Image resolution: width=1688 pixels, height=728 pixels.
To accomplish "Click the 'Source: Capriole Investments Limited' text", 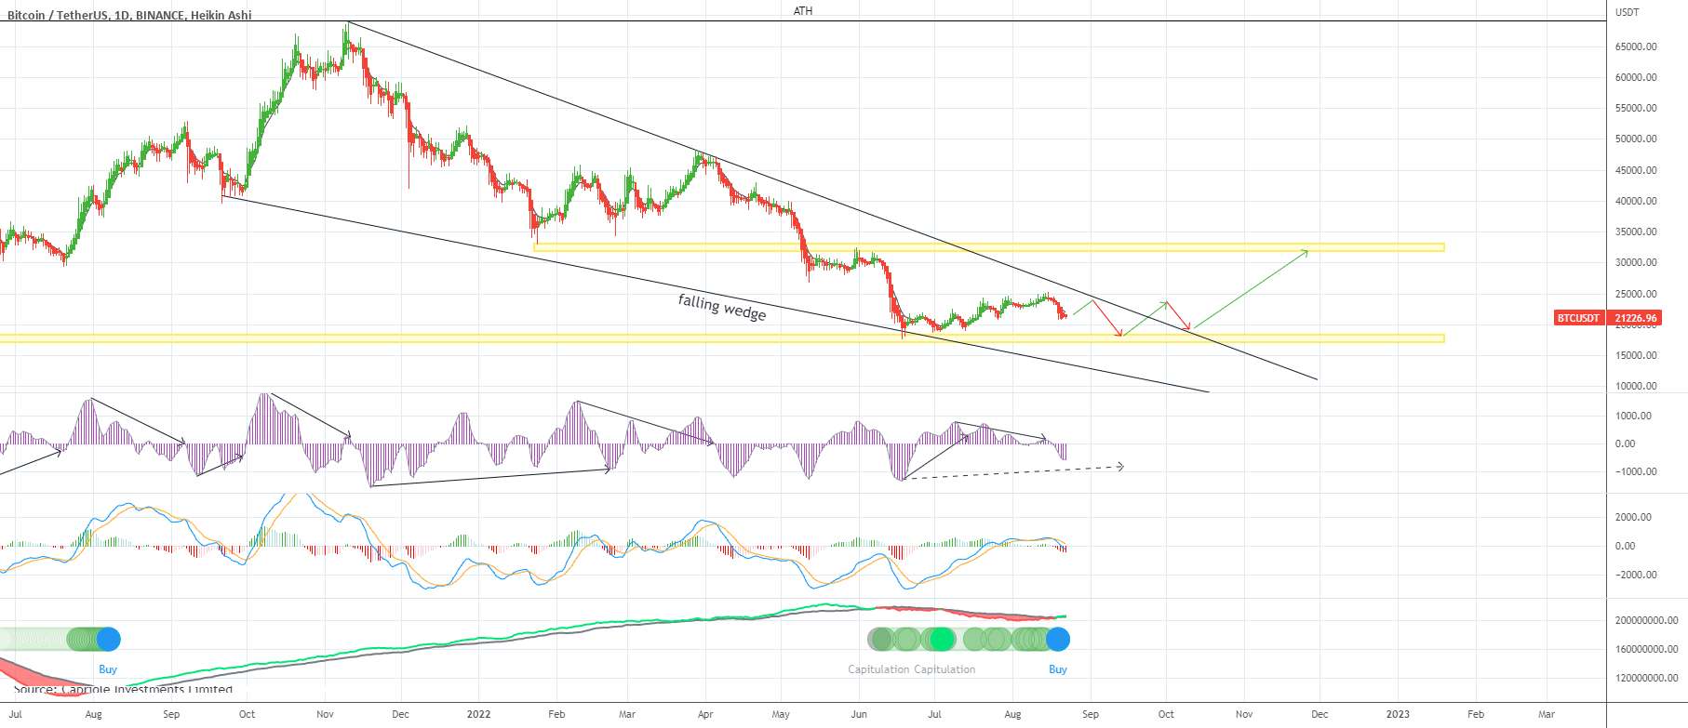I will pos(123,689).
